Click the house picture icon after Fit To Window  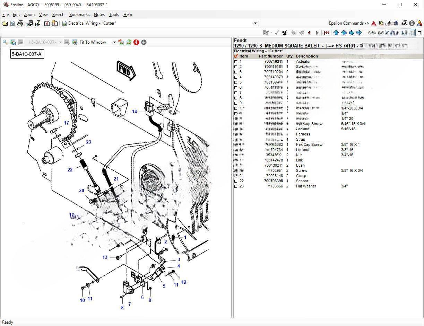coord(121,42)
